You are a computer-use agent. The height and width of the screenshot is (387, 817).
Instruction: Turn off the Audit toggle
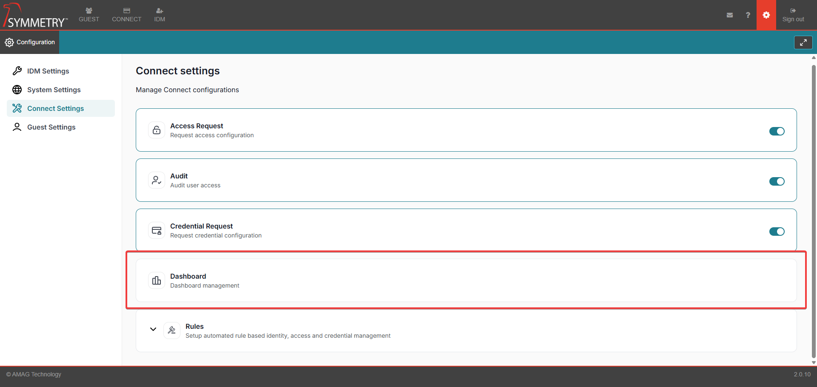point(777,181)
